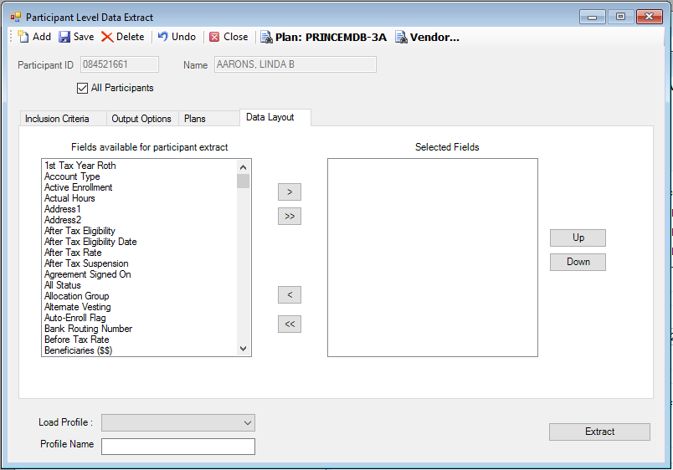Viewport: 673px width, 470px height.
Task: Switch to the Inclusion Criteria tab
Action: pos(57,119)
